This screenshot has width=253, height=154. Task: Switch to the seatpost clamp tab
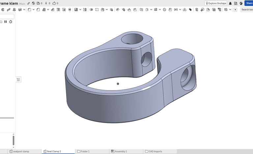(x=21, y=151)
